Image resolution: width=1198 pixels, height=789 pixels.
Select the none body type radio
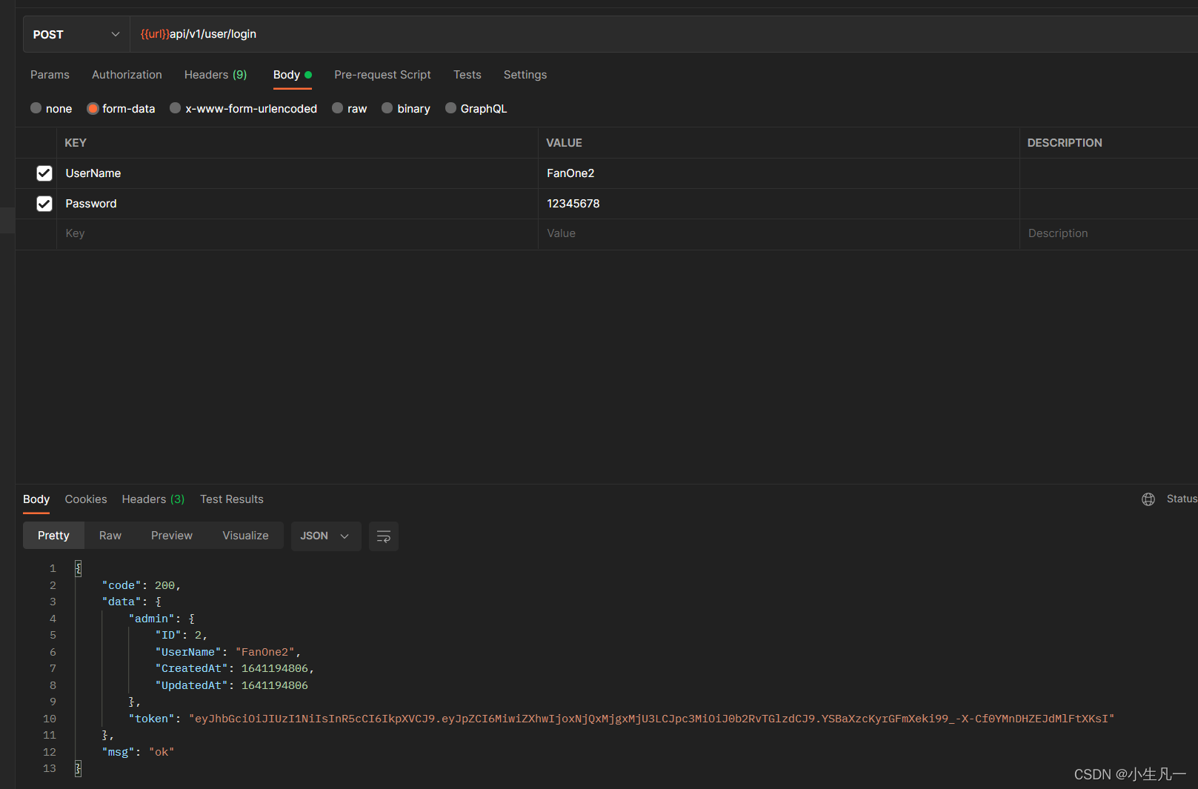coord(36,108)
